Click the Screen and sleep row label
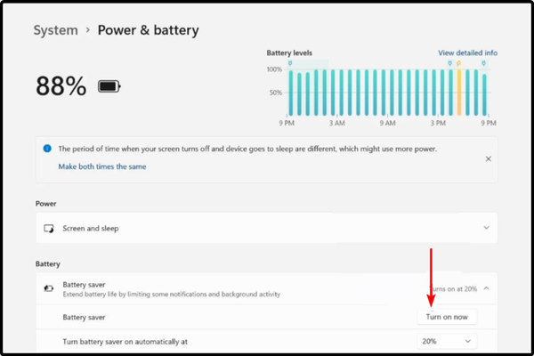 click(x=90, y=229)
